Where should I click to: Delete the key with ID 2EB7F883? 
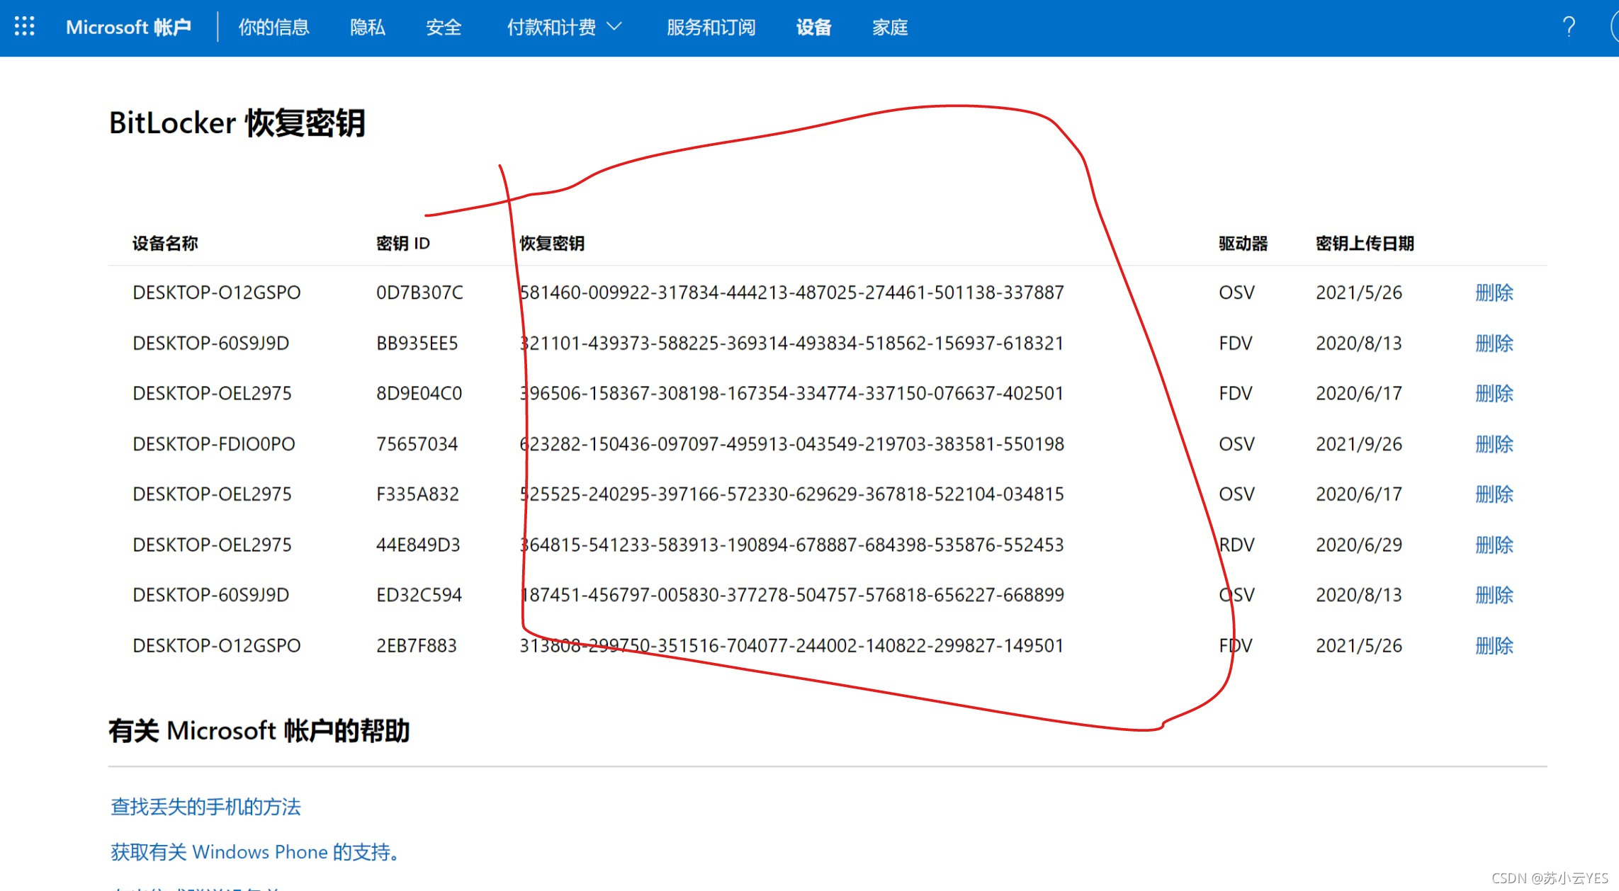tap(1494, 646)
